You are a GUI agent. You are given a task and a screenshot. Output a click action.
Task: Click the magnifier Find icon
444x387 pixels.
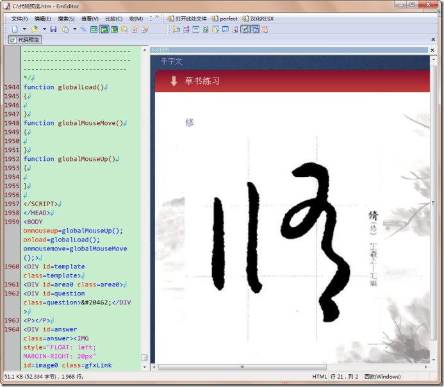(x=124, y=29)
